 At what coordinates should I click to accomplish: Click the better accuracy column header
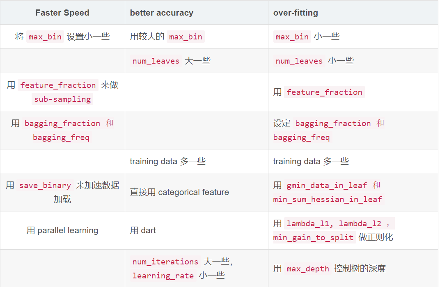click(x=162, y=13)
